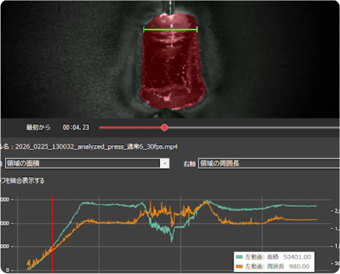Click the green 面積 legend swatch
The height and width of the screenshot is (274, 340).
[x=239, y=257]
